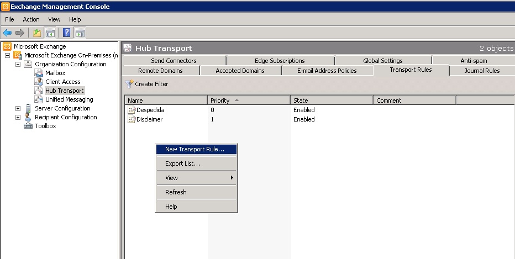Screen dimensions: 515x259
Task: Select the Despedida rule name
Action: (150, 110)
